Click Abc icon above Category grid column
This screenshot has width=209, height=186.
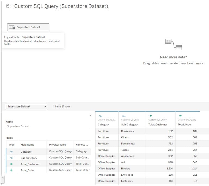[100, 116]
